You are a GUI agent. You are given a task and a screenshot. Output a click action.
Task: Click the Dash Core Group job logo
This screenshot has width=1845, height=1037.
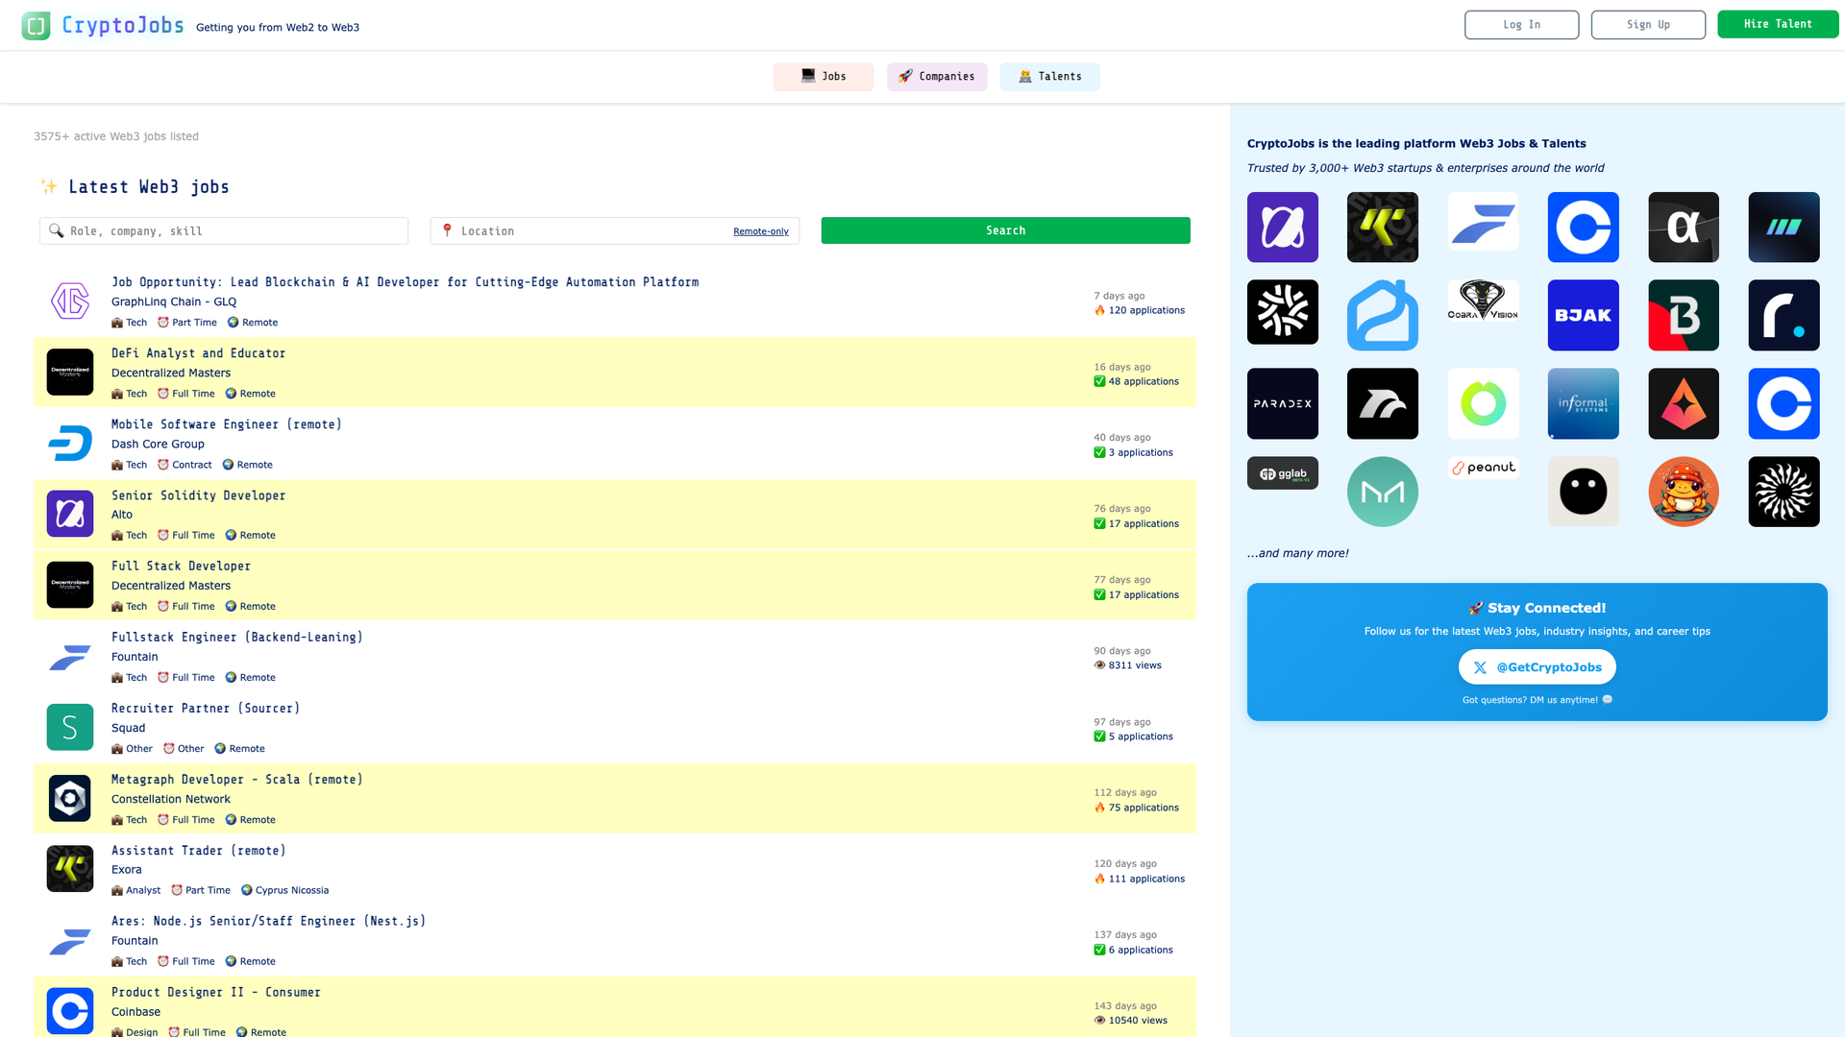pos(69,443)
